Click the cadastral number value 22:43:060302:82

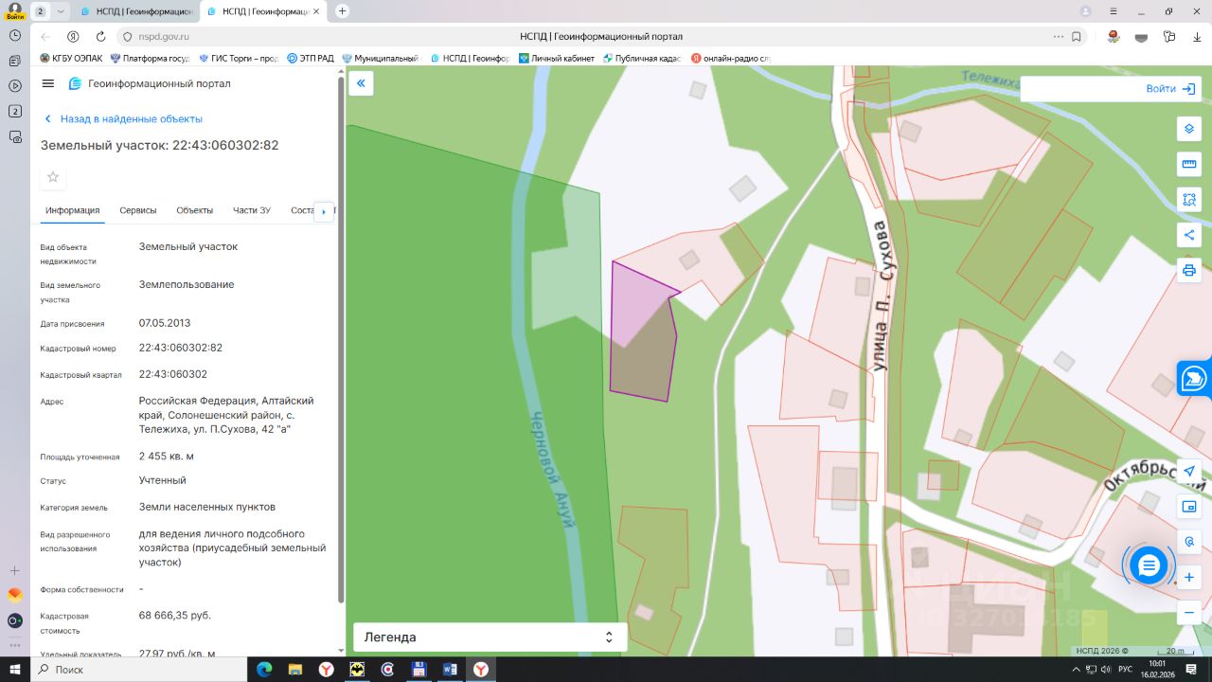point(181,348)
